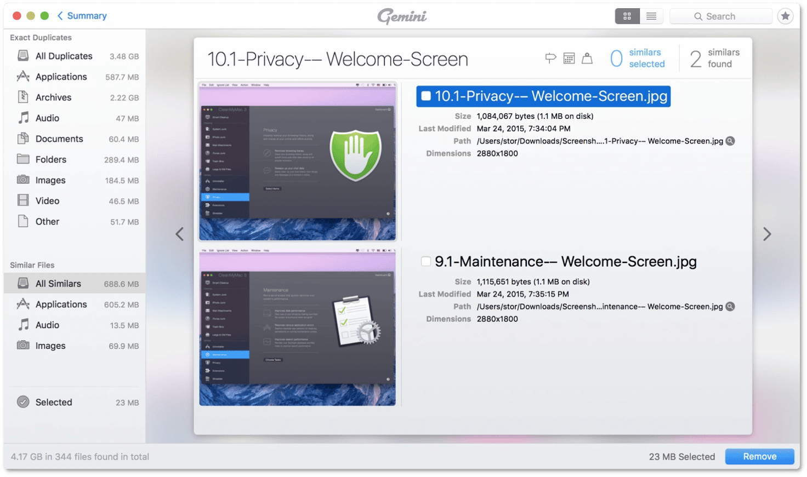Viewport: 807px width, 477px height.
Task: Open the Archives category
Action: pyautogui.click(x=75, y=97)
